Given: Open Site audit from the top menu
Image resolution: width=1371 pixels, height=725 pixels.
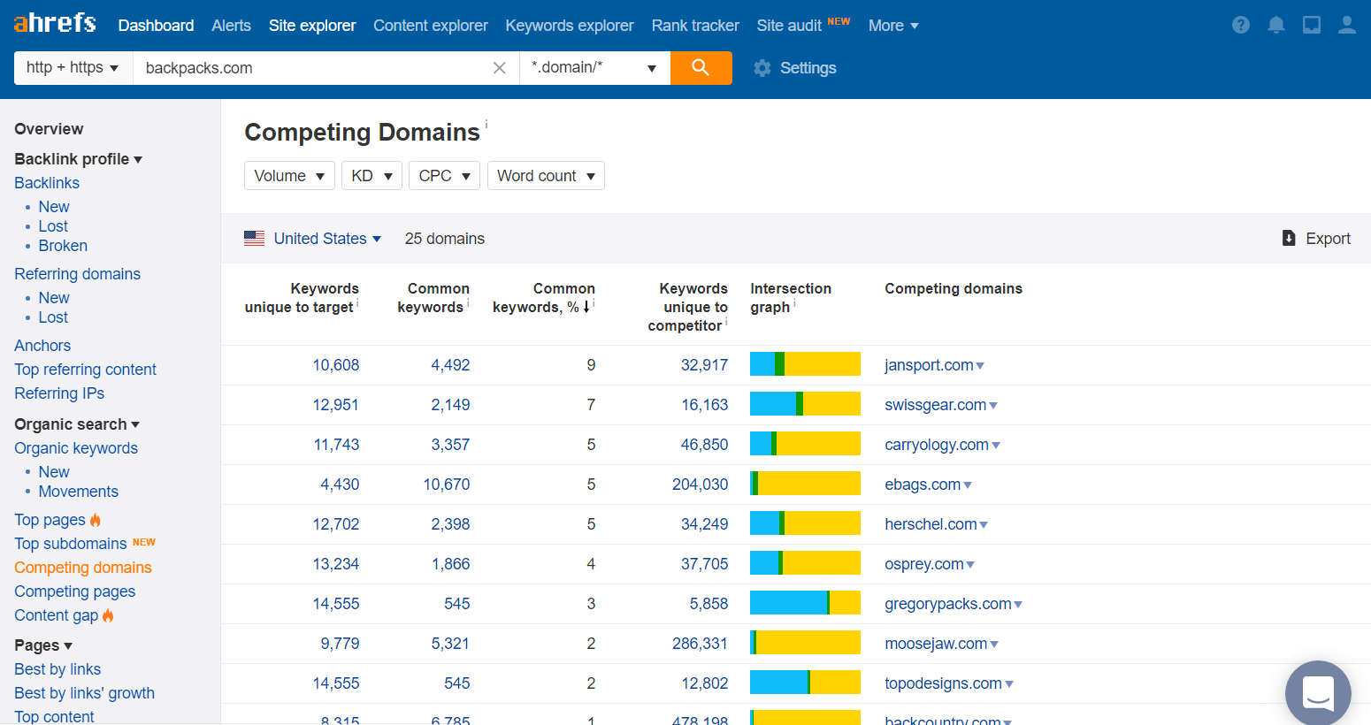Looking at the screenshot, I should point(790,25).
